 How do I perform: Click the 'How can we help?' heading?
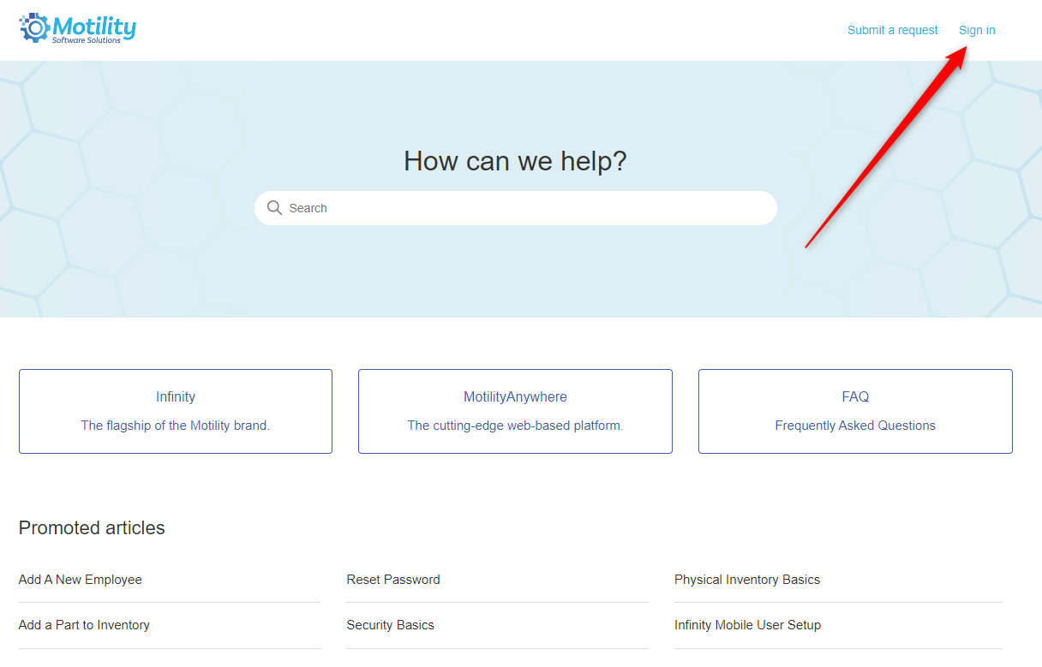[516, 161]
